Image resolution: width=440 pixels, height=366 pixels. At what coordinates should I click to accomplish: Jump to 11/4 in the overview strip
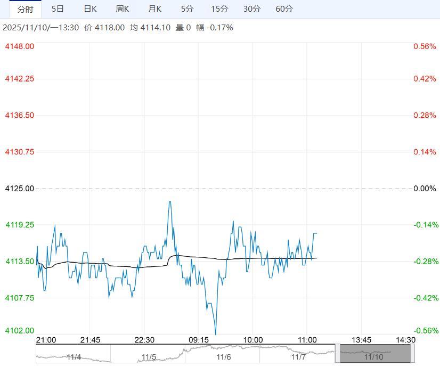[x=74, y=357]
